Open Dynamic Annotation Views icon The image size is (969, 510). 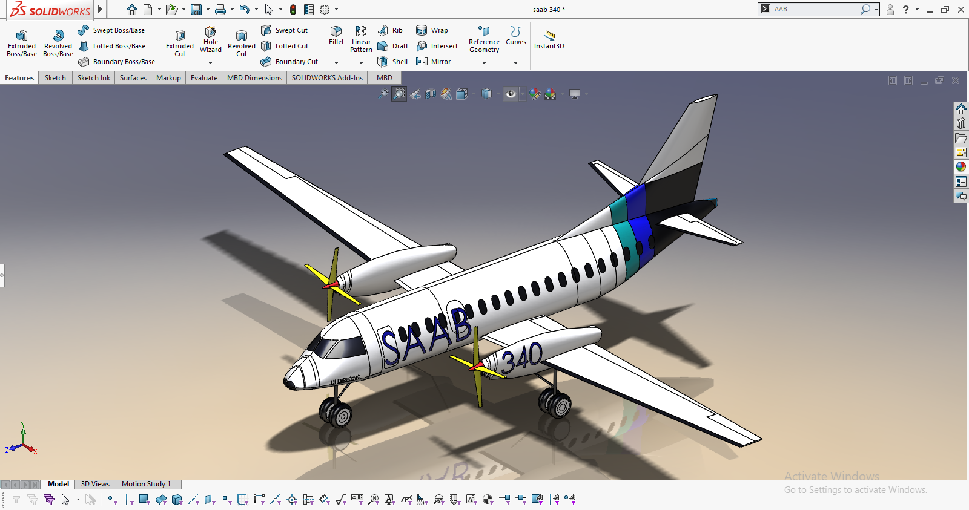click(x=446, y=94)
